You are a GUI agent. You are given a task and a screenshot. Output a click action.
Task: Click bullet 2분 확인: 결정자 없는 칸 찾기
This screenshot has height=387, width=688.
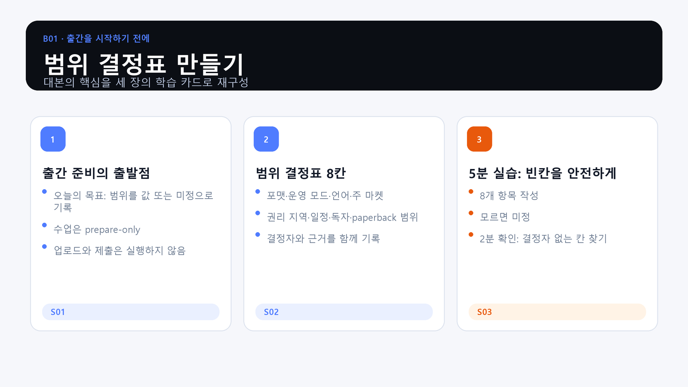(x=544, y=239)
